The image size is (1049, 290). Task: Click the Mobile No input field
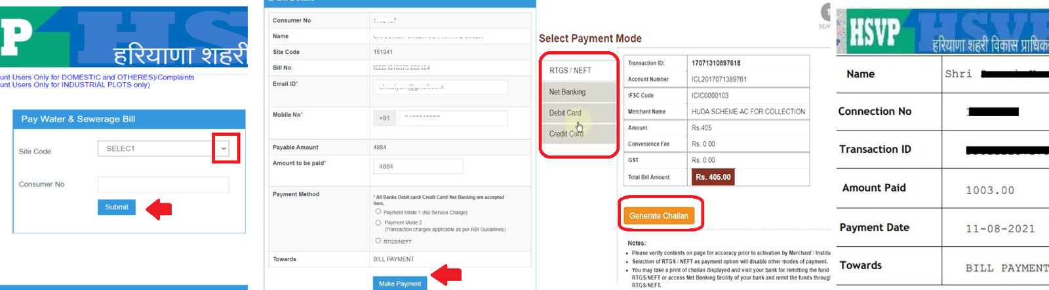[x=453, y=118]
